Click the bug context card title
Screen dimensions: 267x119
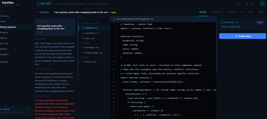pyautogui.click(x=51, y=27)
